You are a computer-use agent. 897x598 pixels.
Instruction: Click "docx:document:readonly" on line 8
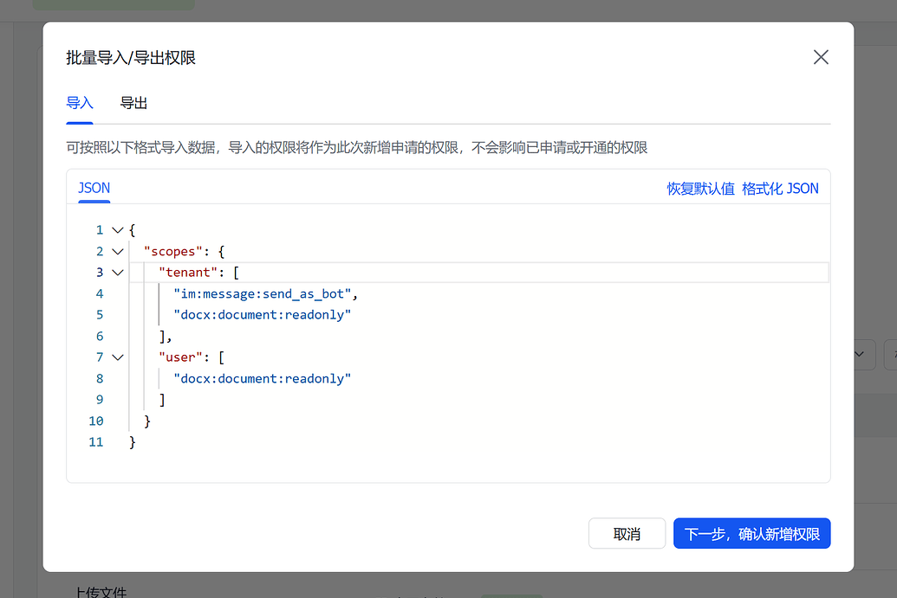click(x=262, y=379)
